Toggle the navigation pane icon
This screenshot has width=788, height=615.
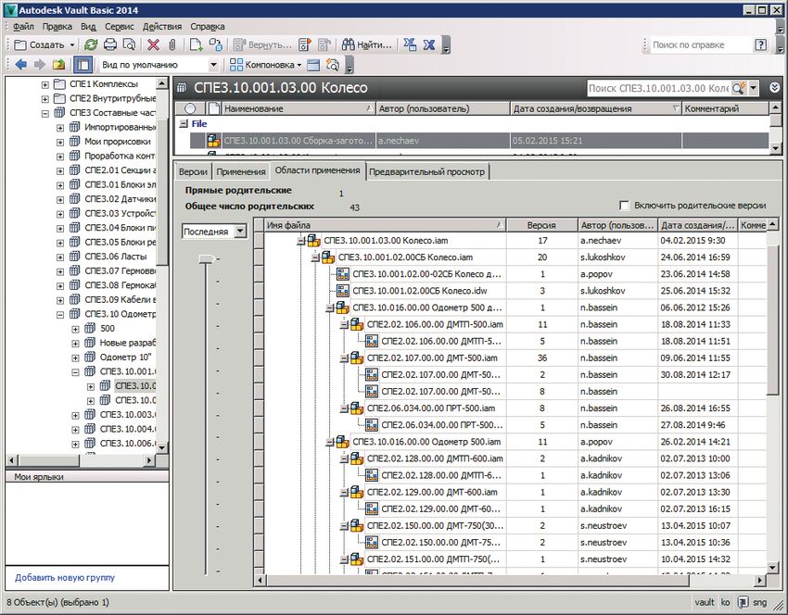click(83, 64)
